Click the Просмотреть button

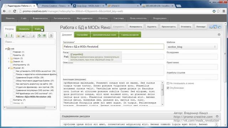[x=169, y=27]
